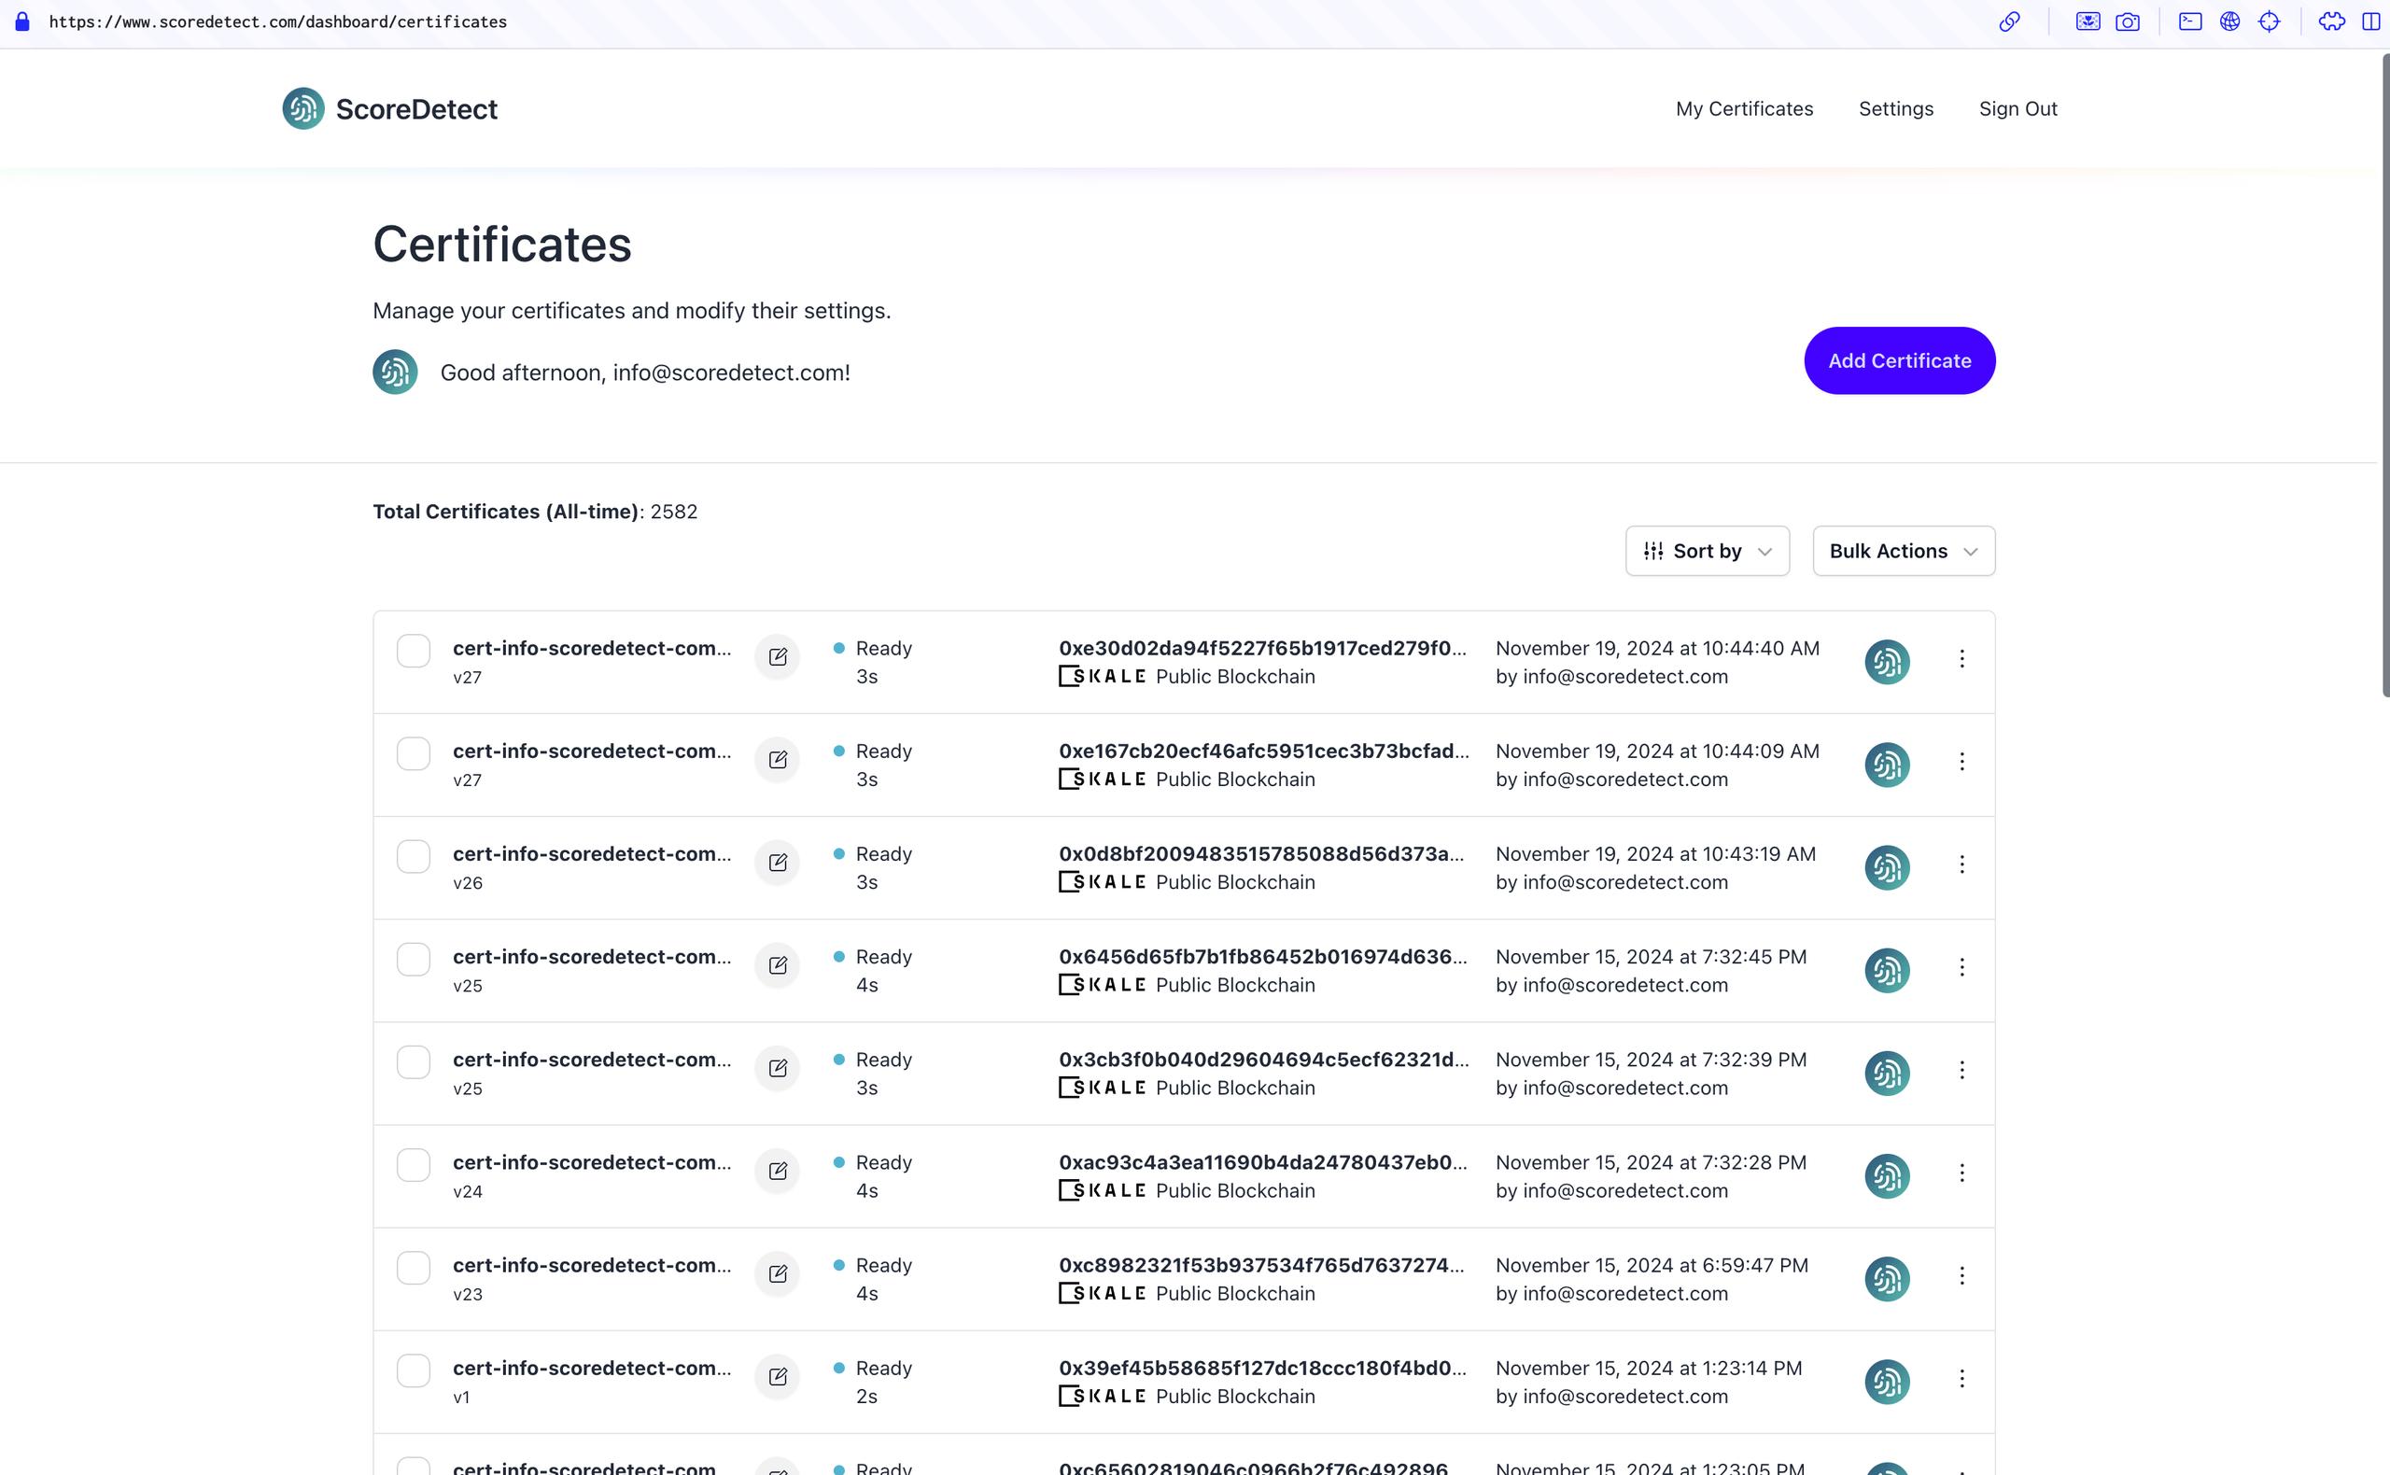Edit name of first v27 certificate
The height and width of the screenshot is (1475, 2390).
click(777, 656)
